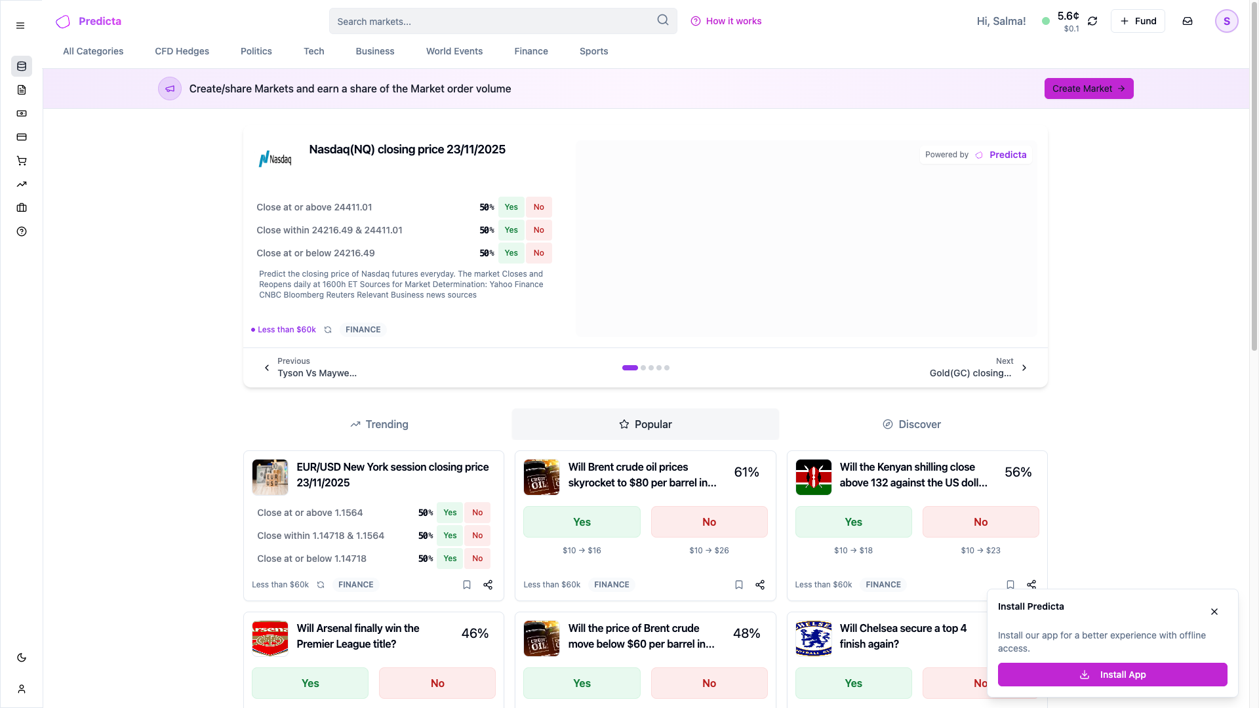Open the inbox icon in the header
Screen dimensions: 1259x708
(x=1187, y=21)
